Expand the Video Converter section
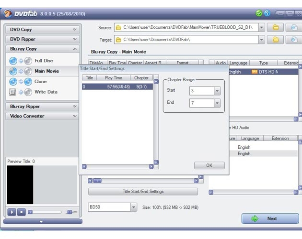302x239 pixels. click(x=42, y=116)
